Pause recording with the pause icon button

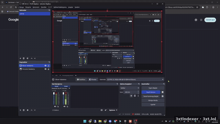pos(163,92)
